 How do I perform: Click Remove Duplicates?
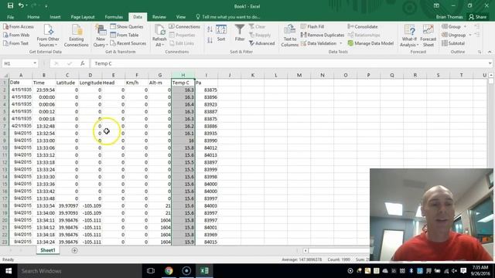[x=323, y=35]
